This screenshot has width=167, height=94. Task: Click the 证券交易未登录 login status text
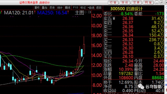[x=28, y=3]
